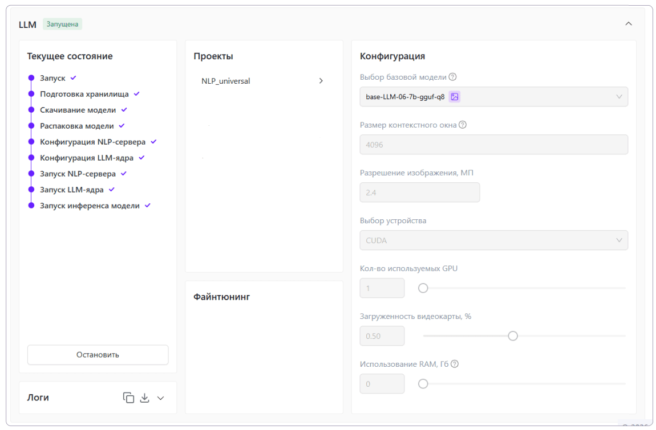Image resolution: width=656 pixels, height=430 pixels.
Task: Expand the Логи panel chevron
Action: [x=161, y=398]
